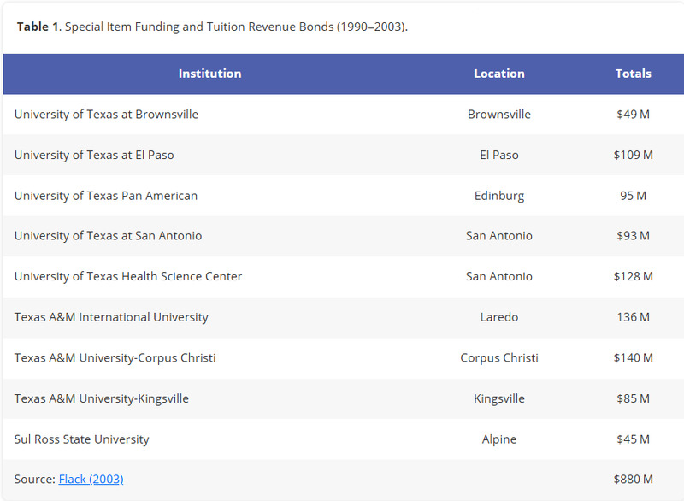Viewport: 684px width, 501px height.
Task: Click the Alpine location cell
Action: coord(499,439)
